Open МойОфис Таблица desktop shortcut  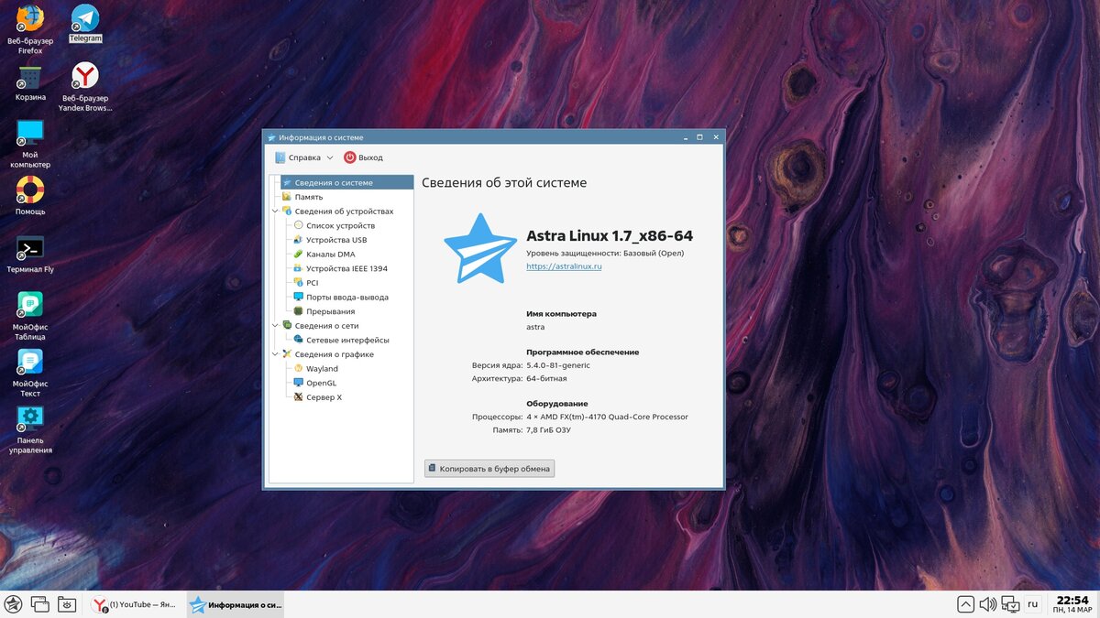[x=30, y=316]
